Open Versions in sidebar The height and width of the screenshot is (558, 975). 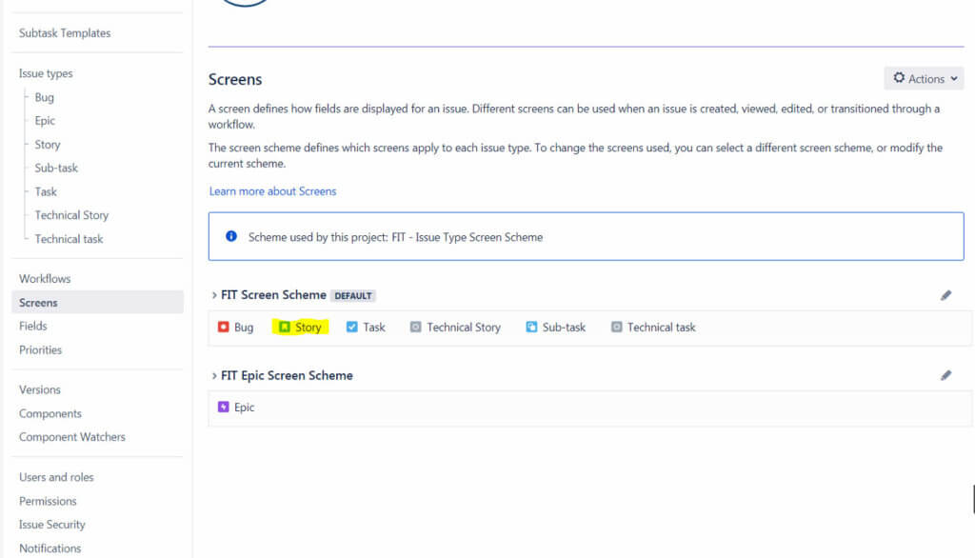coord(40,389)
